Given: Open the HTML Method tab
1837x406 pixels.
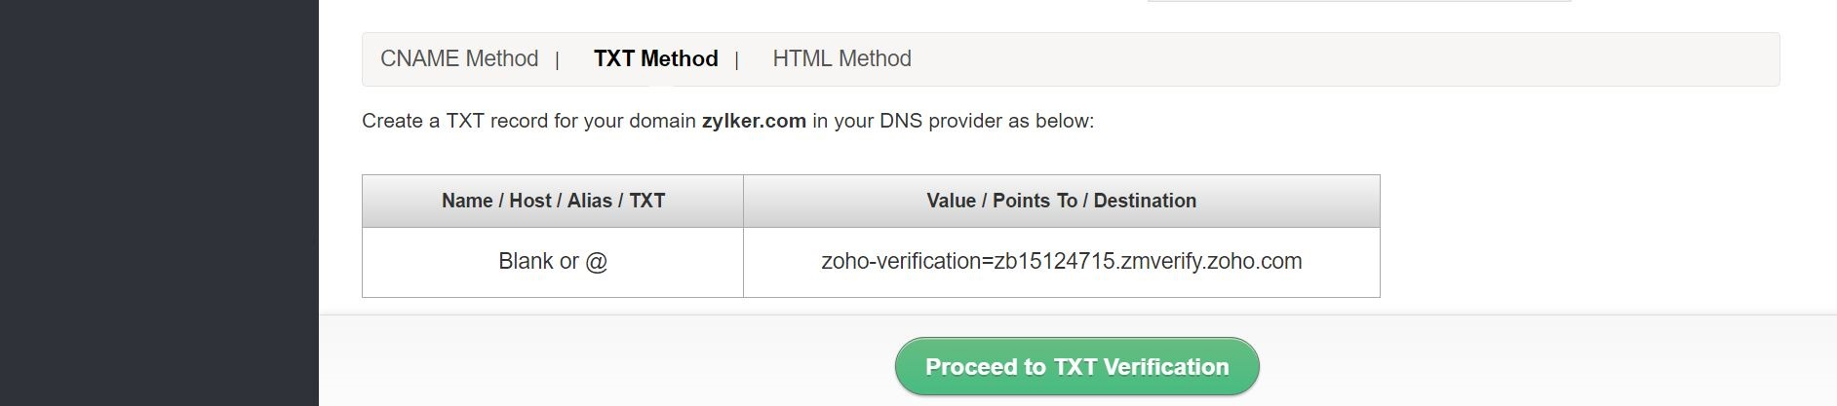Looking at the screenshot, I should (841, 59).
